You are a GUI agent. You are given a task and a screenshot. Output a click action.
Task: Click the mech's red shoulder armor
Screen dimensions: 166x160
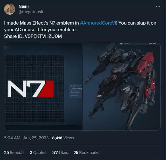pos(145,63)
